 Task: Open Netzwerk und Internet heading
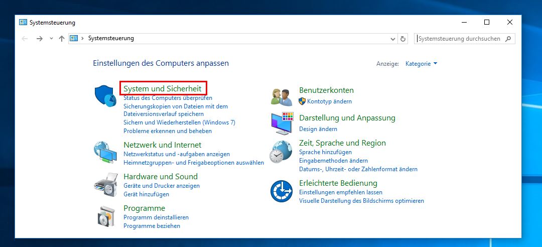point(163,145)
